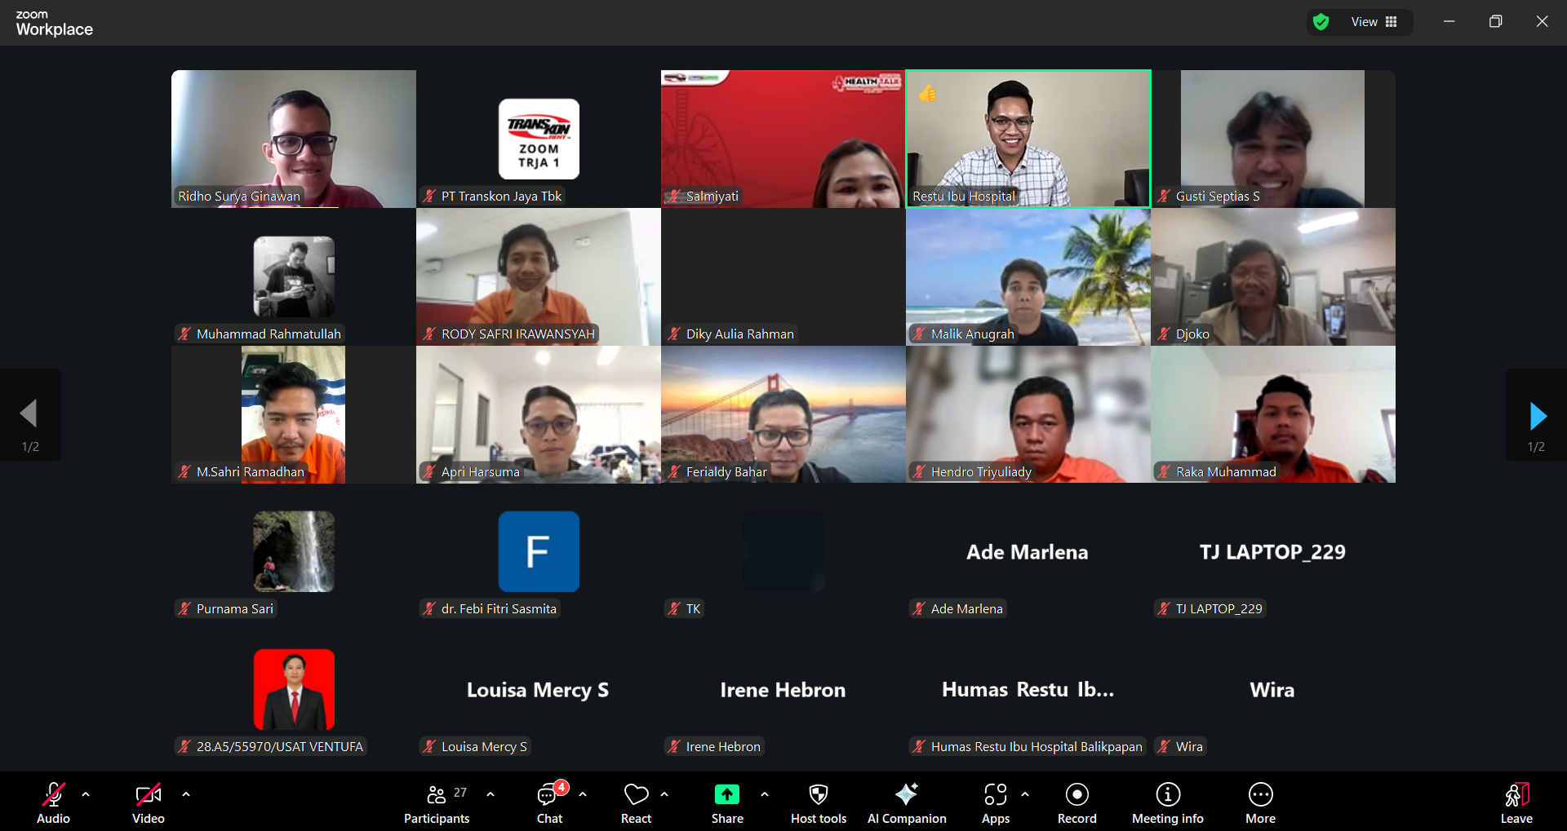Select Restu Ibu Hospital video tile
The width and height of the screenshot is (1567, 831).
click(1028, 139)
